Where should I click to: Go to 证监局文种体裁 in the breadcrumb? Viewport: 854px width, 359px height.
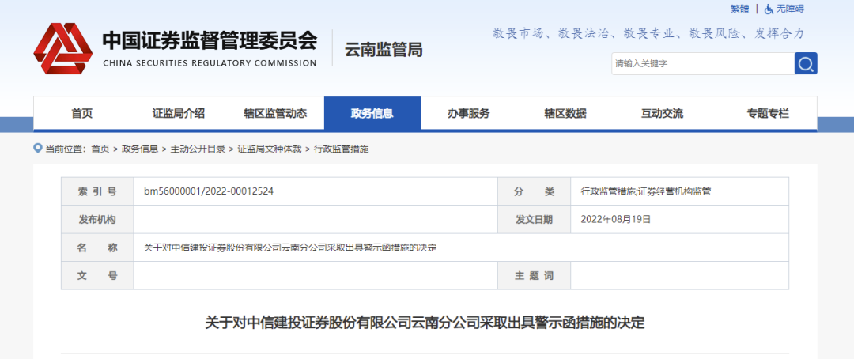tap(270, 149)
